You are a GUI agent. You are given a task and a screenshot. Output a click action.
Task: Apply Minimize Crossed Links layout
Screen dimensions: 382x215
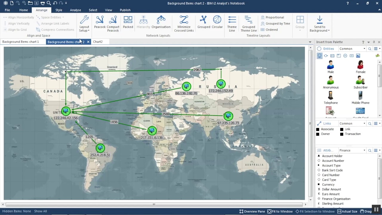click(x=184, y=24)
